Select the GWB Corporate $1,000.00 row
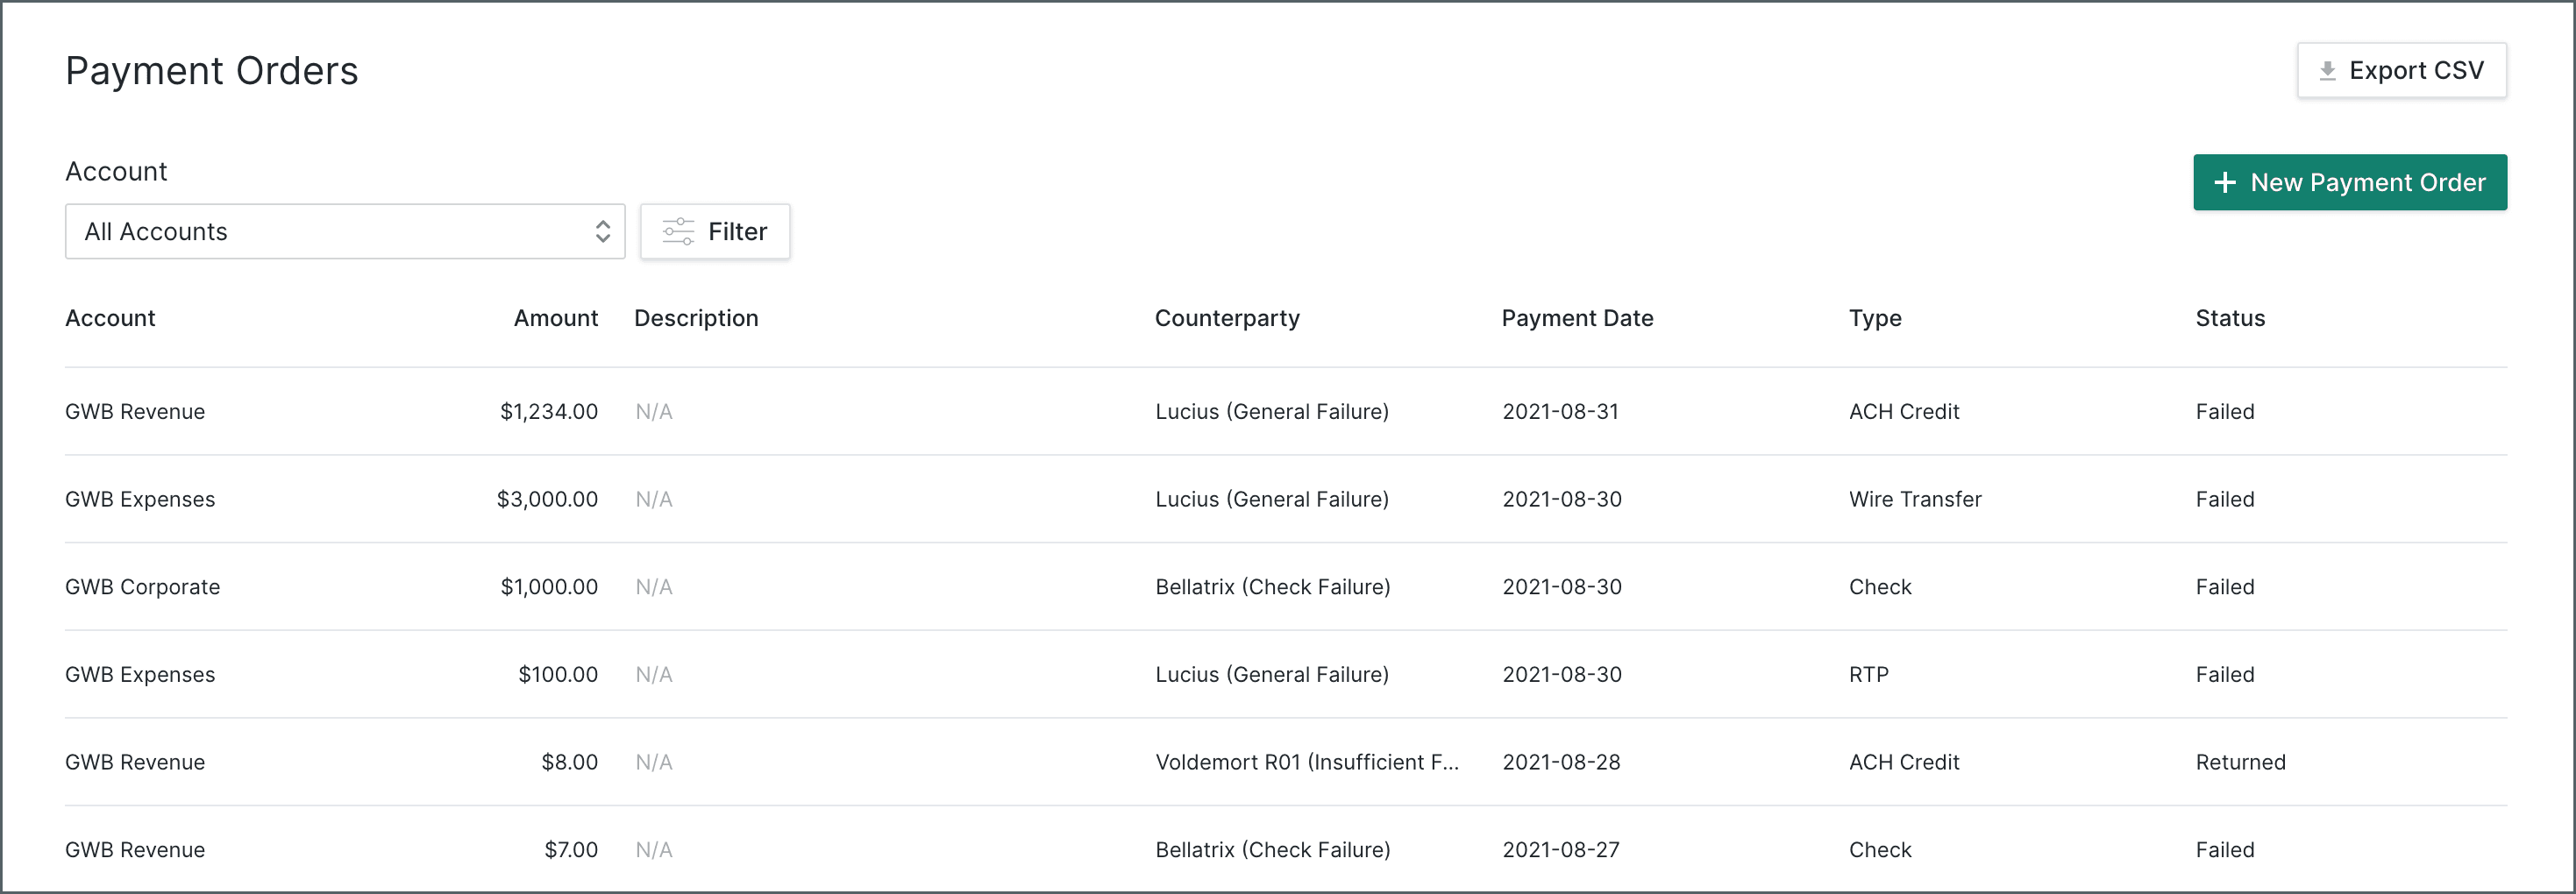2576x894 pixels. pyautogui.click(x=142, y=587)
